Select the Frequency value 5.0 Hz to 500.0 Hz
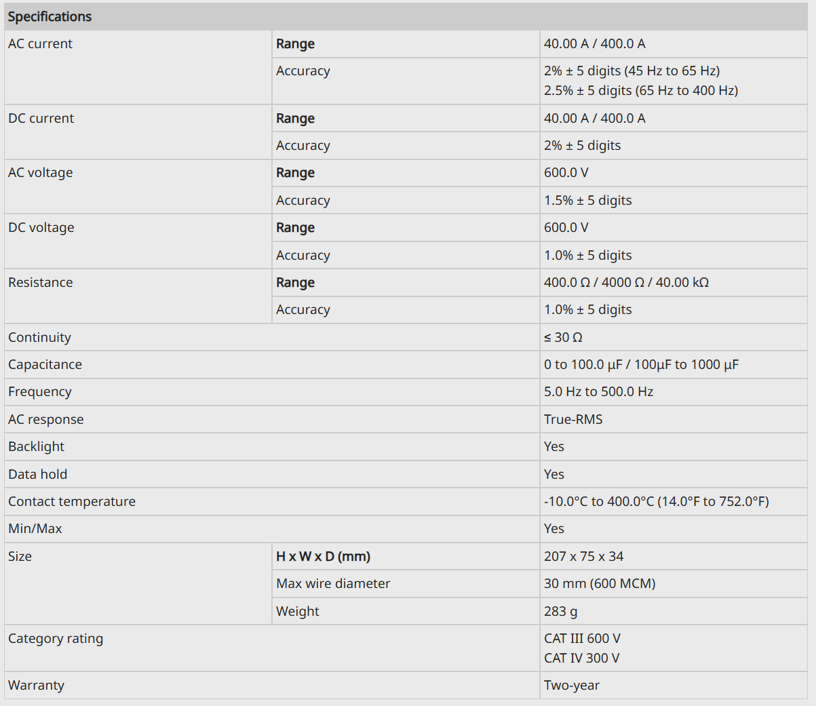This screenshot has width=816, height=706. (x=598, y=392)
